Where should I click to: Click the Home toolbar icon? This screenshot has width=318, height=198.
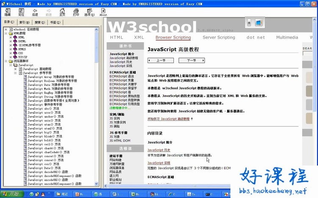(x=62, y=12)
